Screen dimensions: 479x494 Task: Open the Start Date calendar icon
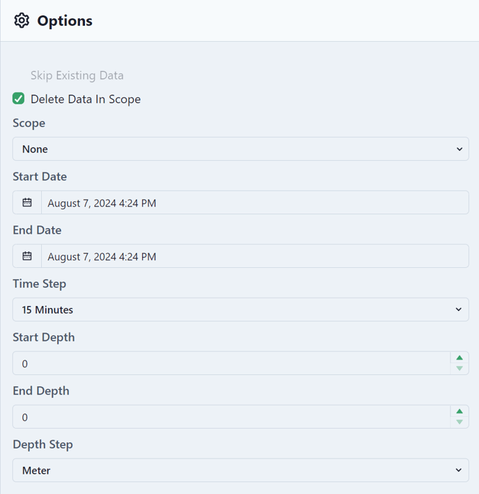[27, 202]
